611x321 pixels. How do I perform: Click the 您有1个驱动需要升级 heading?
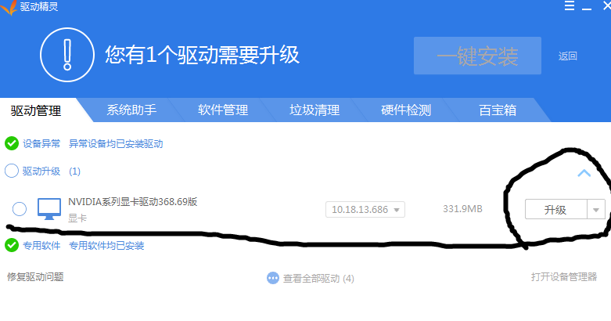[203, 55]
